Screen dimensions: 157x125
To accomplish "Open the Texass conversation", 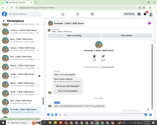I will click(x=21, y=93).
